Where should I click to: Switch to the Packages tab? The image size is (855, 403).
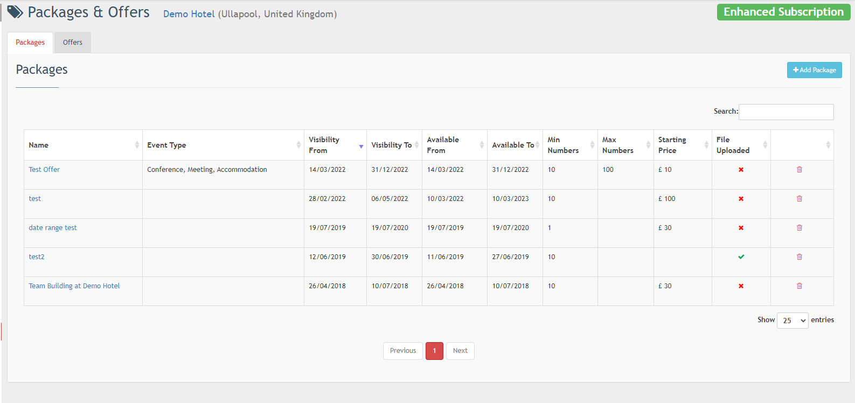click(30, 43)
